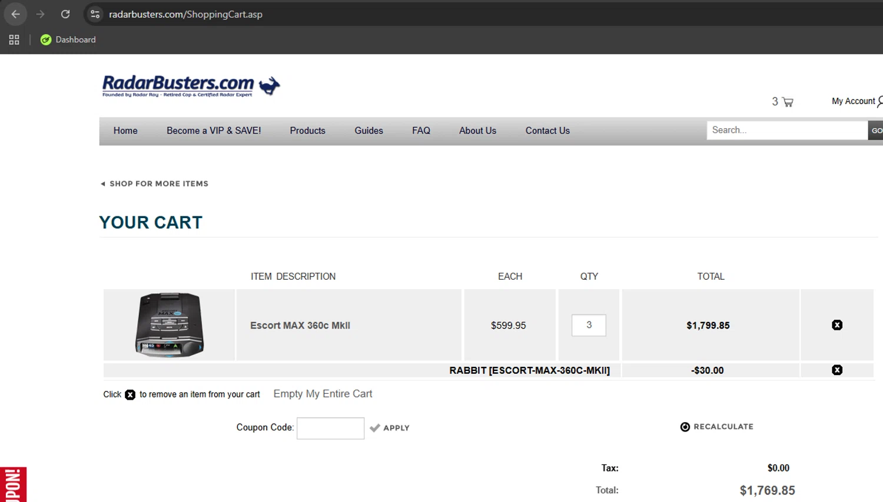
Task: Click the GO search button
Action: (876, 130)
